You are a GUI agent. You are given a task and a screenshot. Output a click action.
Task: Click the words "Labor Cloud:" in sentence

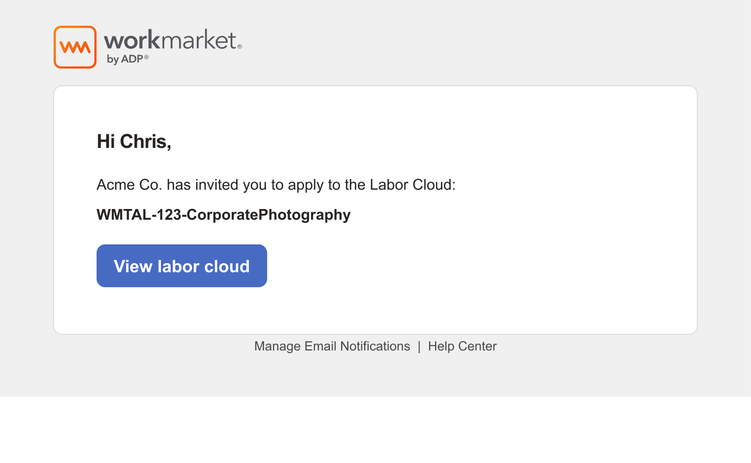coord(413,185)
